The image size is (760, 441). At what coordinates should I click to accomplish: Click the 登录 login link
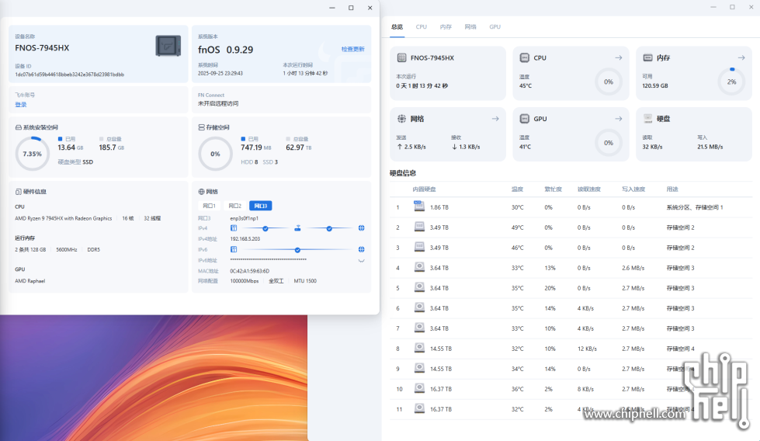(x=21, y=104)
